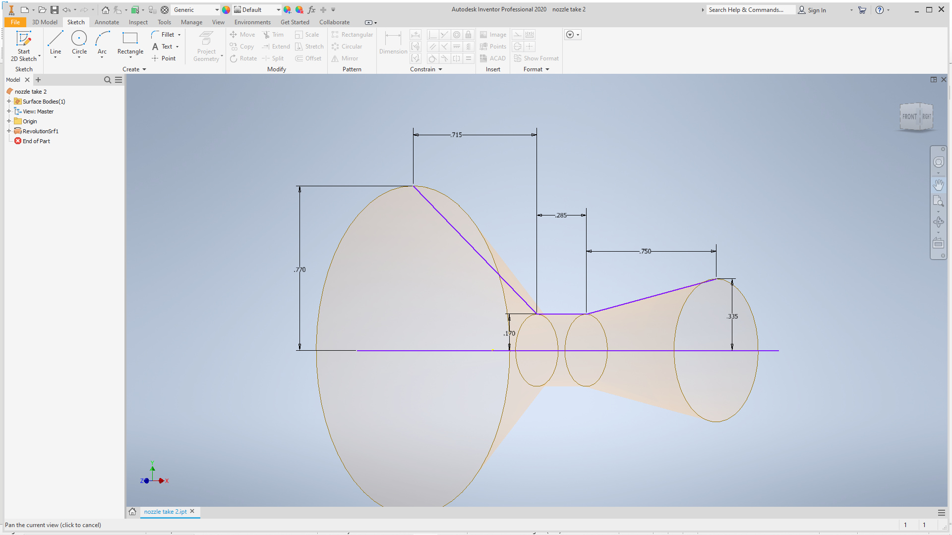Expand the Surface Bodies(1) tree node
Viewport: 952px width, 535px height.
(x=9, y=102)
